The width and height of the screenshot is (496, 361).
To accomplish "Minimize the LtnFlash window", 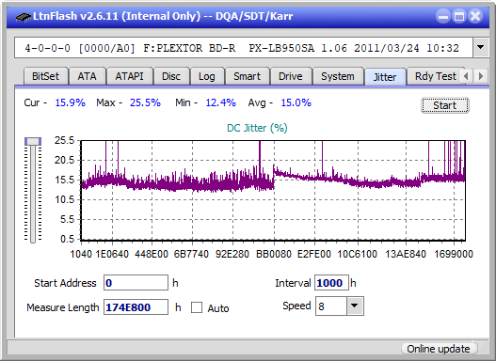I will pyautogui.click(x=443, y=16).
